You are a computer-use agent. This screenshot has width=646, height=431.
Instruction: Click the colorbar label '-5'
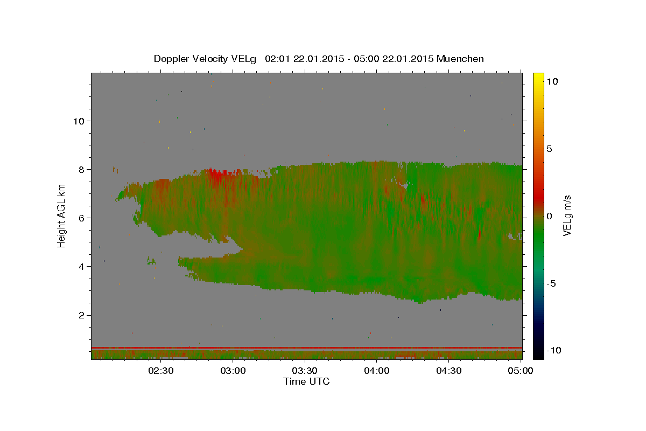point(552,283)
